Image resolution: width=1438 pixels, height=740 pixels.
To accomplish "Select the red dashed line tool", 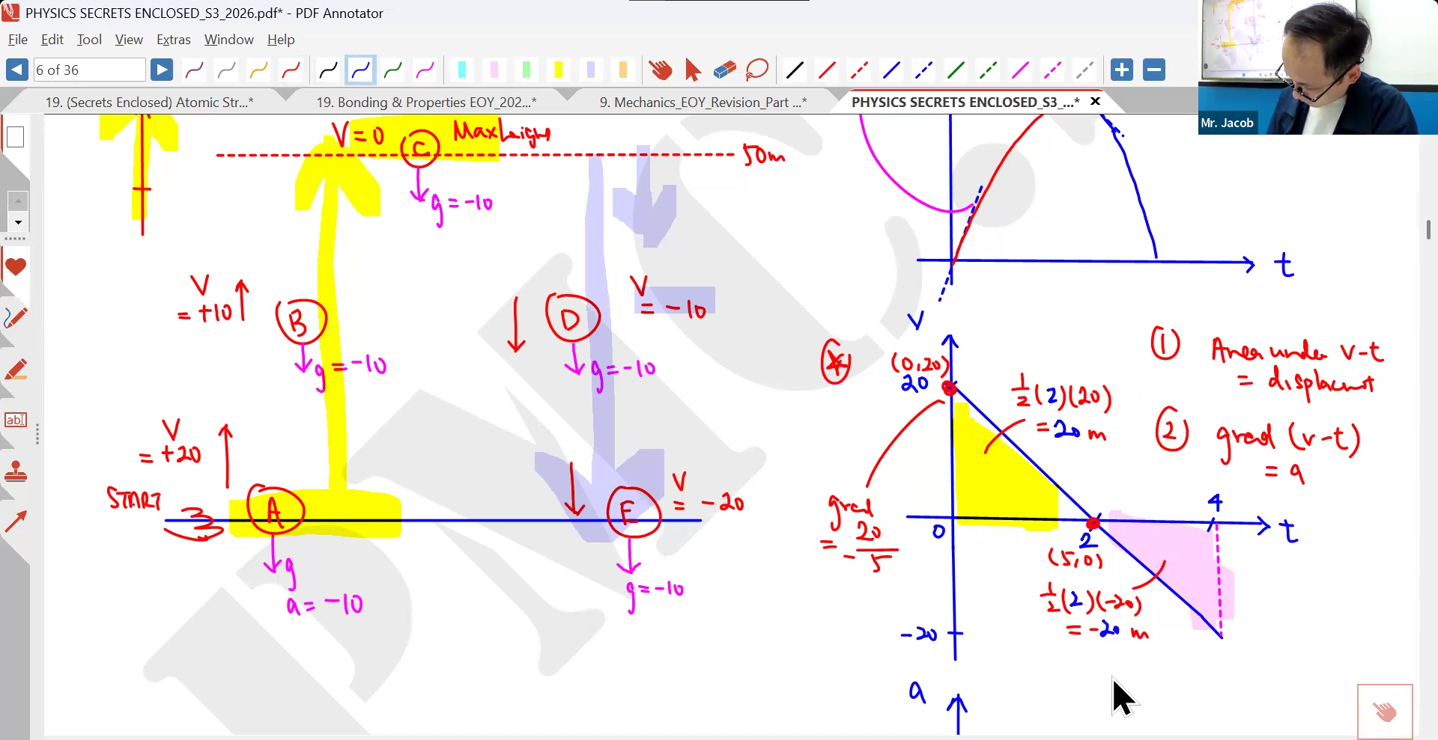I will (x=859, y=70).
